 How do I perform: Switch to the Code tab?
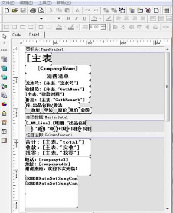pyautogui.click(x=16, y=35)
